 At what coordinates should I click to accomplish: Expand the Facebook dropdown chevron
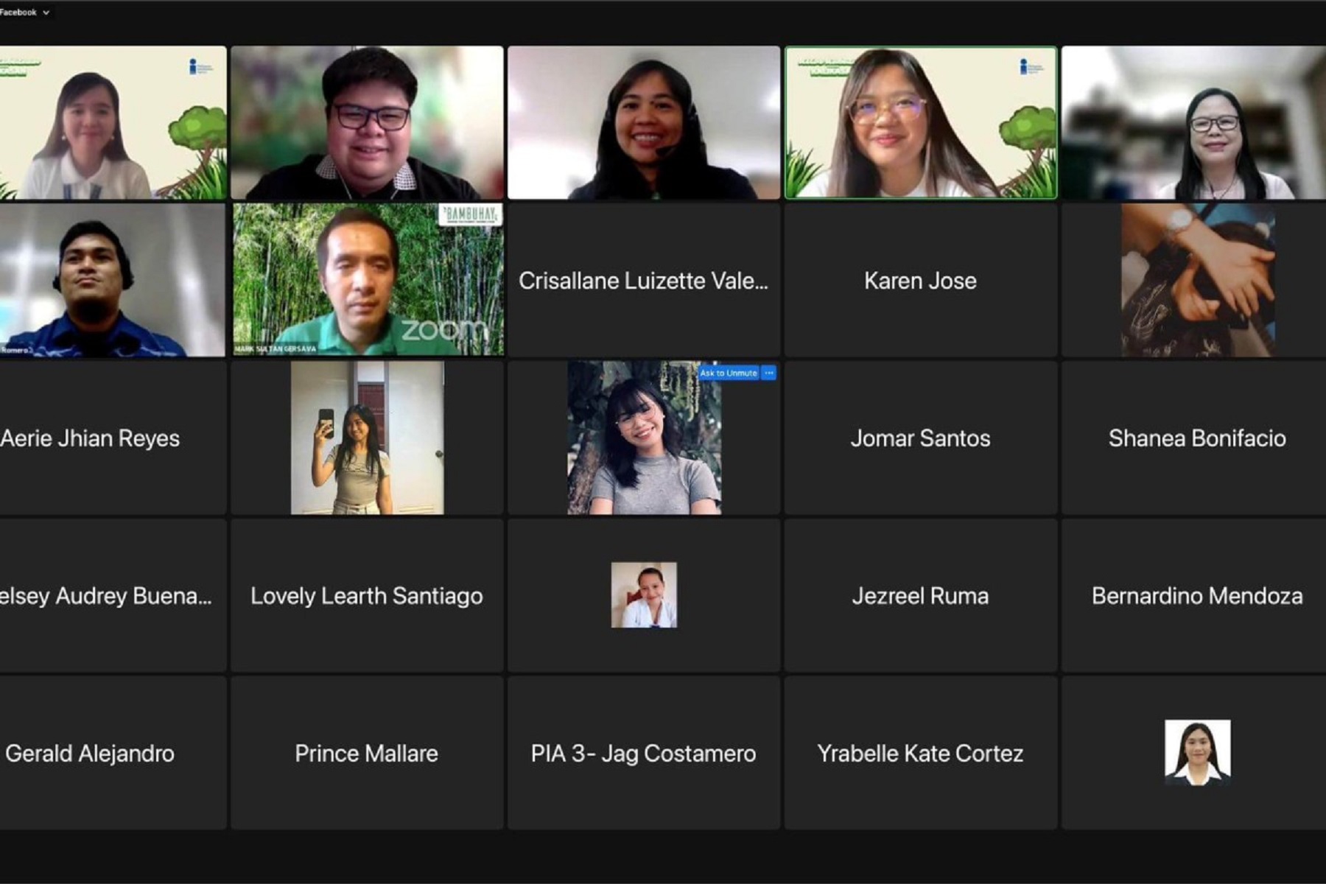click(46, 13)
